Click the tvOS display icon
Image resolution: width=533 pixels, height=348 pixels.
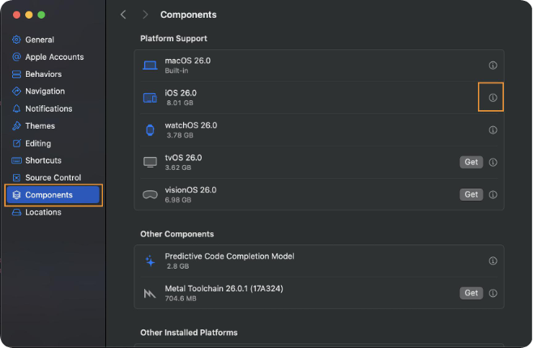tap(150, 163)
